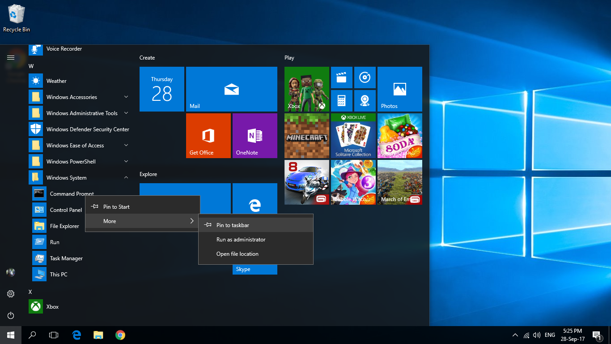Open the More submenu entry
This screenshot has width=611, height=344.
(x=142, y=221)
